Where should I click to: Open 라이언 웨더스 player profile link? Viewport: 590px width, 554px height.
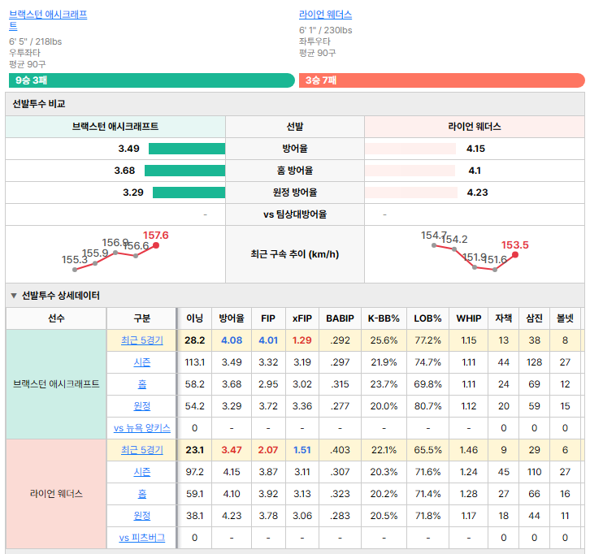pos(325,15)
